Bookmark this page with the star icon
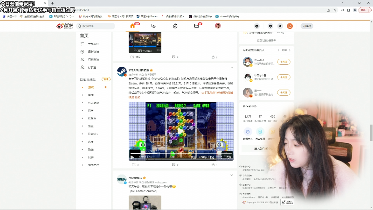373x210 pixels. pos(335,10)
